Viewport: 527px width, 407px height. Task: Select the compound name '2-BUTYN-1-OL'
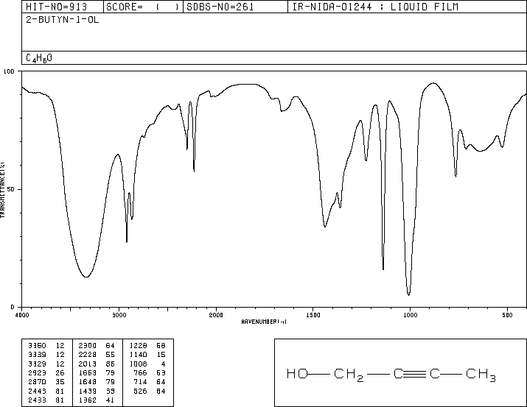click(63, 20)
